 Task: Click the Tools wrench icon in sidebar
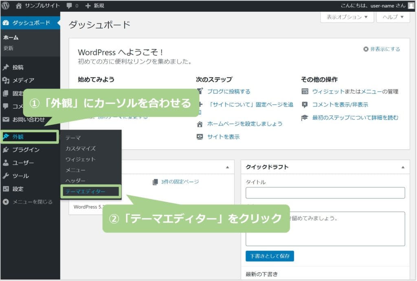(6, 176)
